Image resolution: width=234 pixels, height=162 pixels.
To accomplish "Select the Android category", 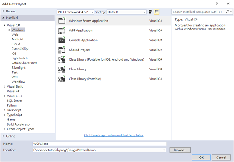I will pos(17,39).
